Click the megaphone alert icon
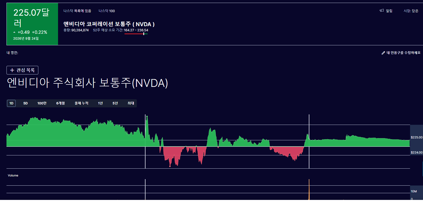 pos(382,11)
